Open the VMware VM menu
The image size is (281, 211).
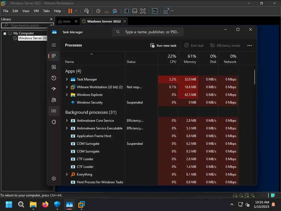(36, 11)
